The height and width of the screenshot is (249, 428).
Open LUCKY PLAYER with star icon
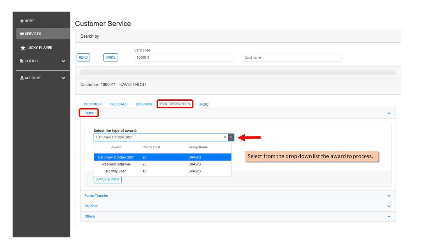tap(36, 48)
